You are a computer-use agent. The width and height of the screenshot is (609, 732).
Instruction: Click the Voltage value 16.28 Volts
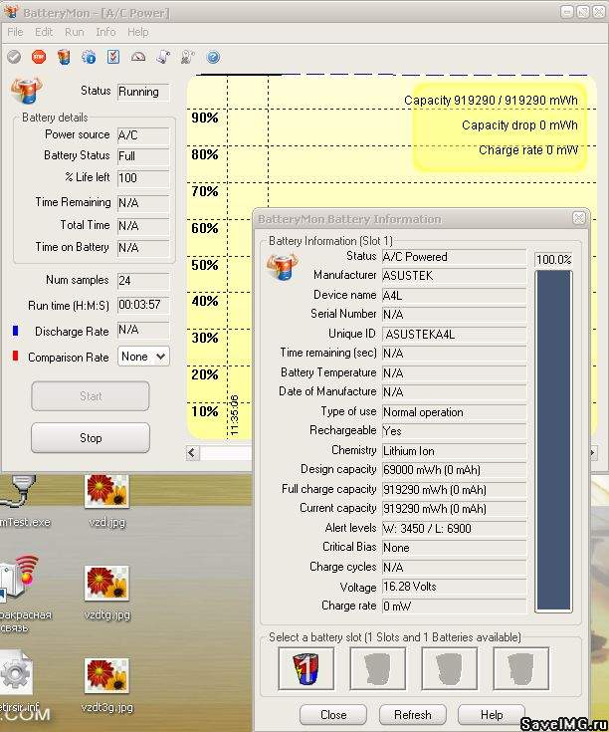click(454, 587)
